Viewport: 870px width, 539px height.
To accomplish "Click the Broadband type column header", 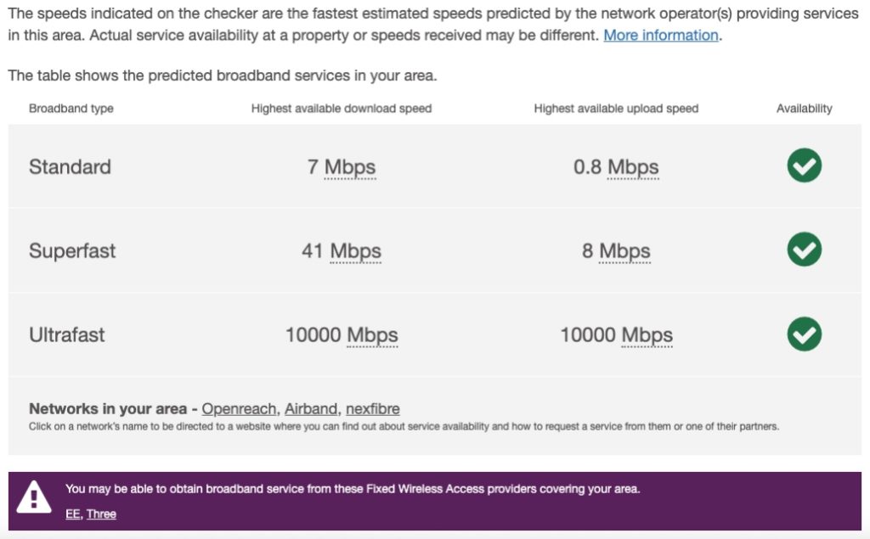I will point(71,109).
